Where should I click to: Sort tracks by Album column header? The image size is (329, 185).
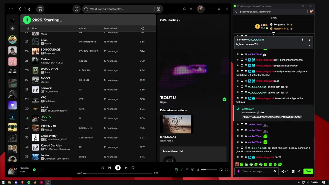[83, 28]
